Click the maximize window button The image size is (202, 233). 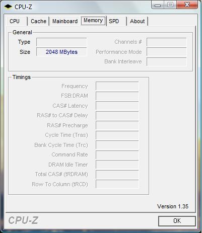click(x=170, y=5)
